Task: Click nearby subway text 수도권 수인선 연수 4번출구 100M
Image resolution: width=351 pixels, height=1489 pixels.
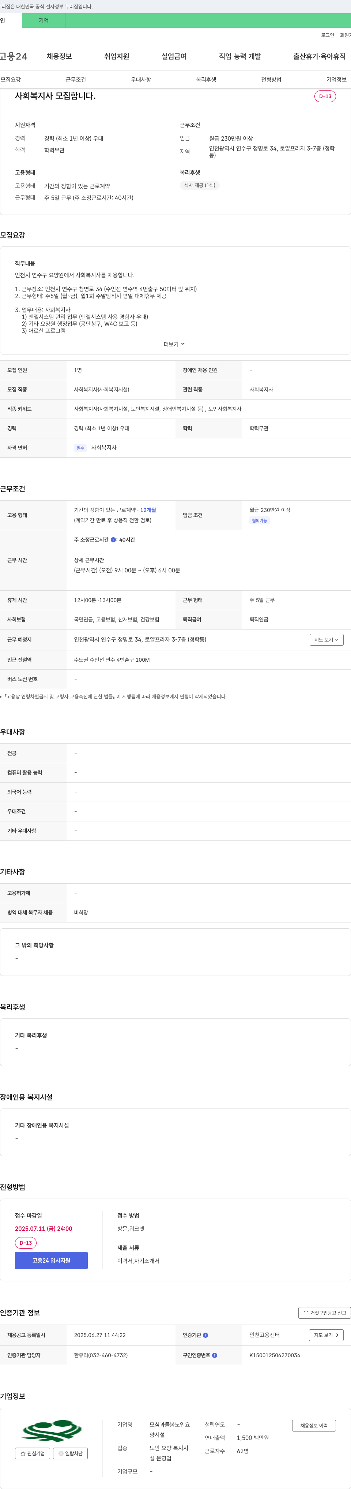Action: pos(112,660)
